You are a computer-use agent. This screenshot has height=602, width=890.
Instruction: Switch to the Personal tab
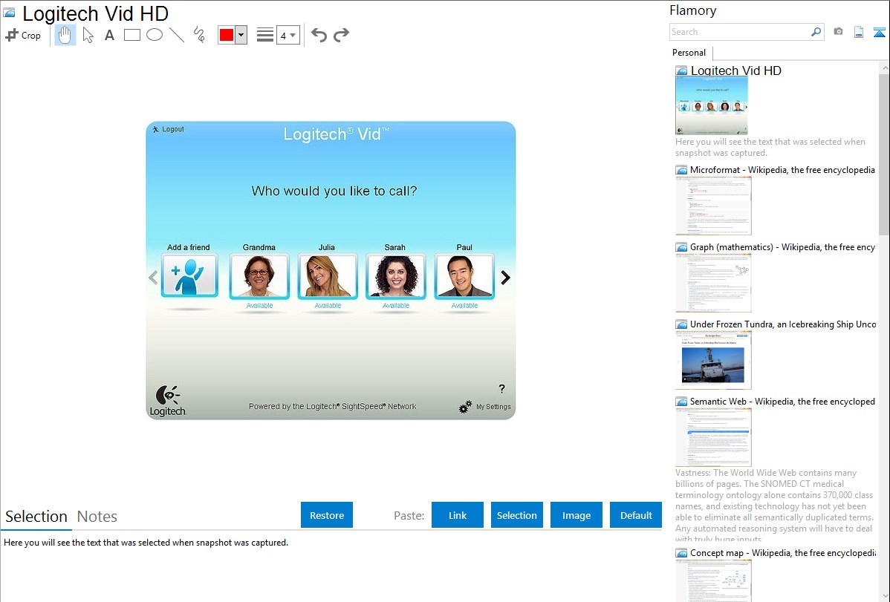pos(689,52)
